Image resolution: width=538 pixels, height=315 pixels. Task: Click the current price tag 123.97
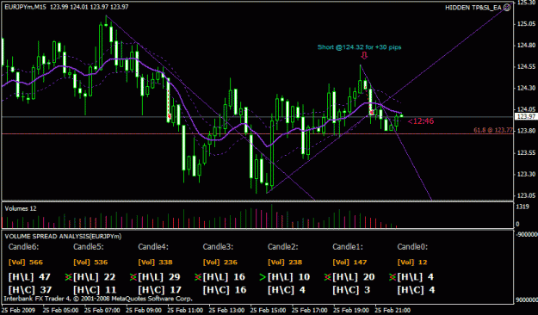[x=526, y=117]
